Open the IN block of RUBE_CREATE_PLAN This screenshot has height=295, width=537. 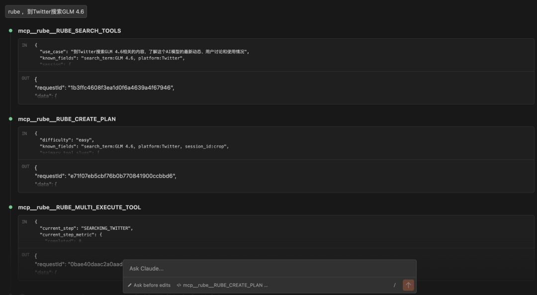pos(276,143)
